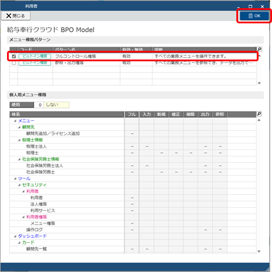272x272 pixels.
Task: Select the 利用サービス row
Action: pyautogui.click(x=133, y=211)
